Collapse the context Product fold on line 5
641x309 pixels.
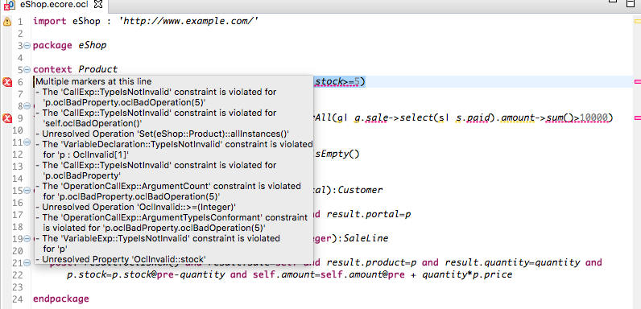click(27, 69)
